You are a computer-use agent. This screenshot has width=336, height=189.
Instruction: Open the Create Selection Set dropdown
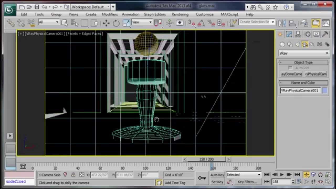pyautogui.click(x=257, y=22)
